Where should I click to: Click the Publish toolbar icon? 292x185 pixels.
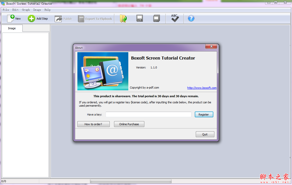pyautogui.click(x=58, y=19)
